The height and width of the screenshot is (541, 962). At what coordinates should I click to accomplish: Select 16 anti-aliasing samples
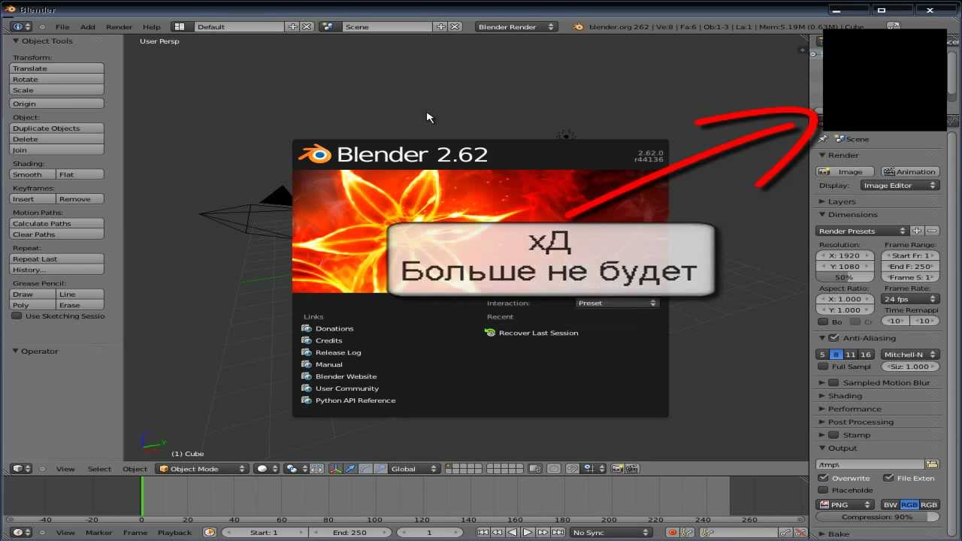866,355
